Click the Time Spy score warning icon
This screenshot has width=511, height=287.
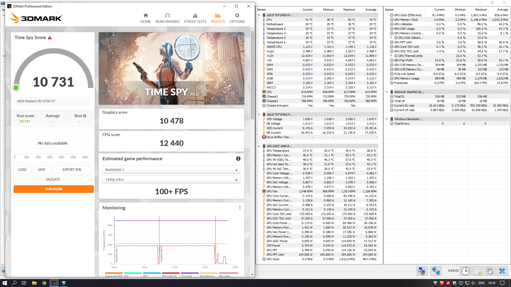click(x=50, y=38)
